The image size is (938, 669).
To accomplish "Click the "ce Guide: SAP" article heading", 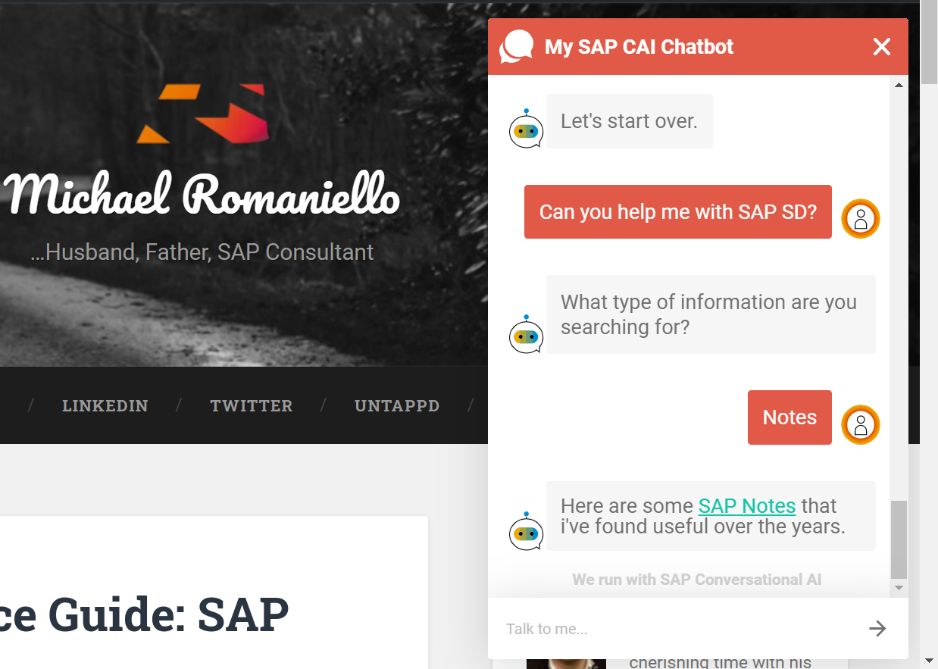I will point(145,614).
